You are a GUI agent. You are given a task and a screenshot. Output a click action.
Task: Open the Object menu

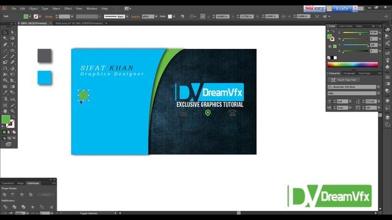(33, 9)
